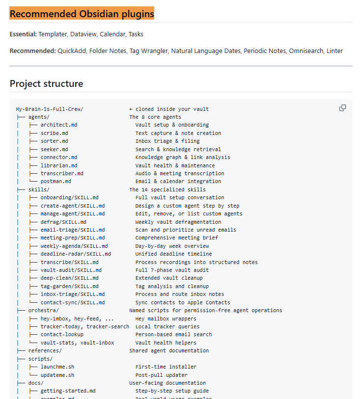This screenshot has width=362, height=399.
Task: Click the 'skills/' folder line
Action: [x=39, y=189]
